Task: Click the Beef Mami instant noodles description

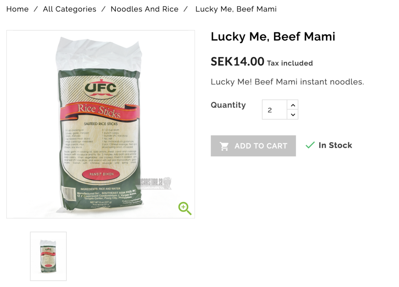Action: tap(287, 82)
